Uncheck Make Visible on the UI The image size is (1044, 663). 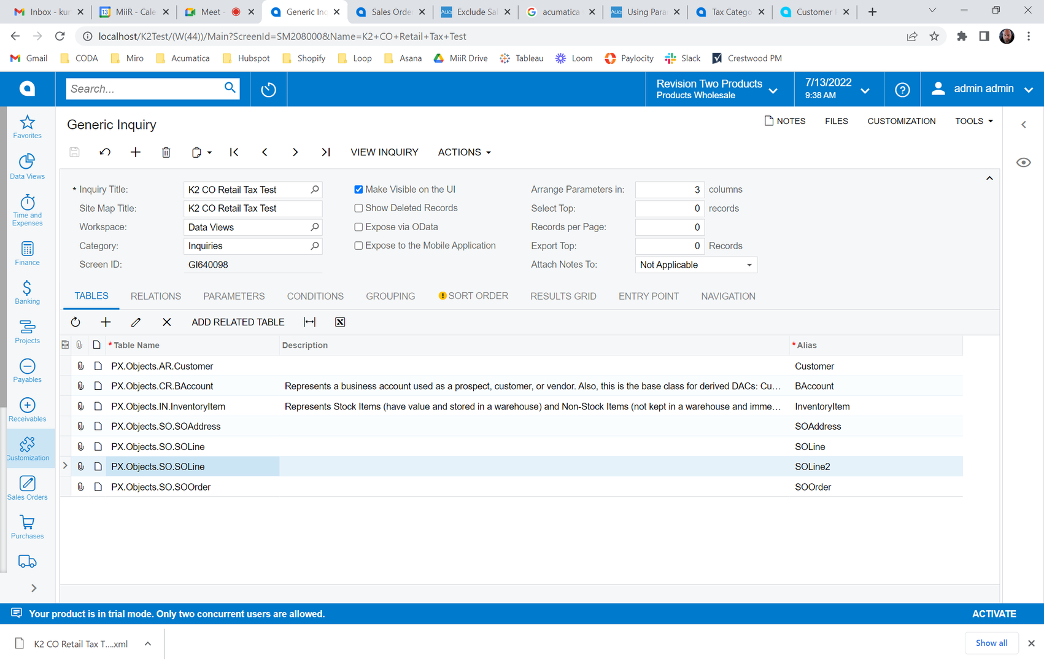coord(358,190)
